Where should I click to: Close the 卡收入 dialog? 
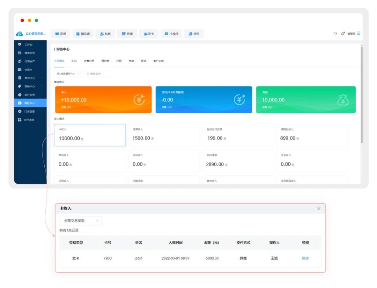pyautogui.click(x=318, y=209)
